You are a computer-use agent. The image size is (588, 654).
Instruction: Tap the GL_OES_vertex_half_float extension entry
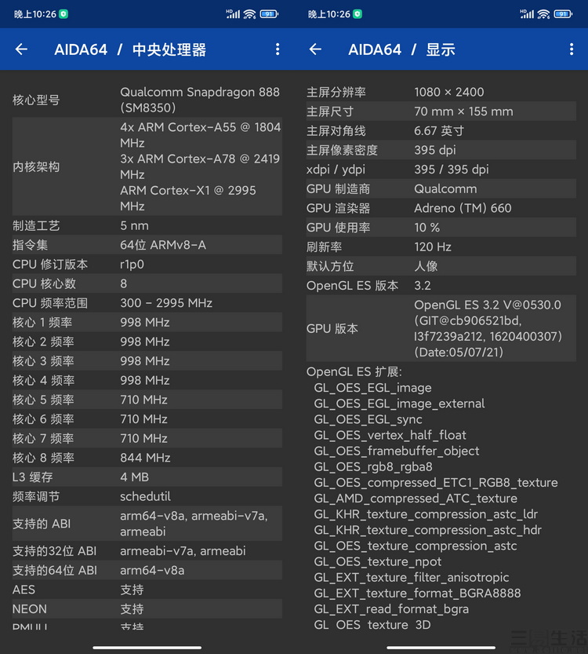(390, 435)
